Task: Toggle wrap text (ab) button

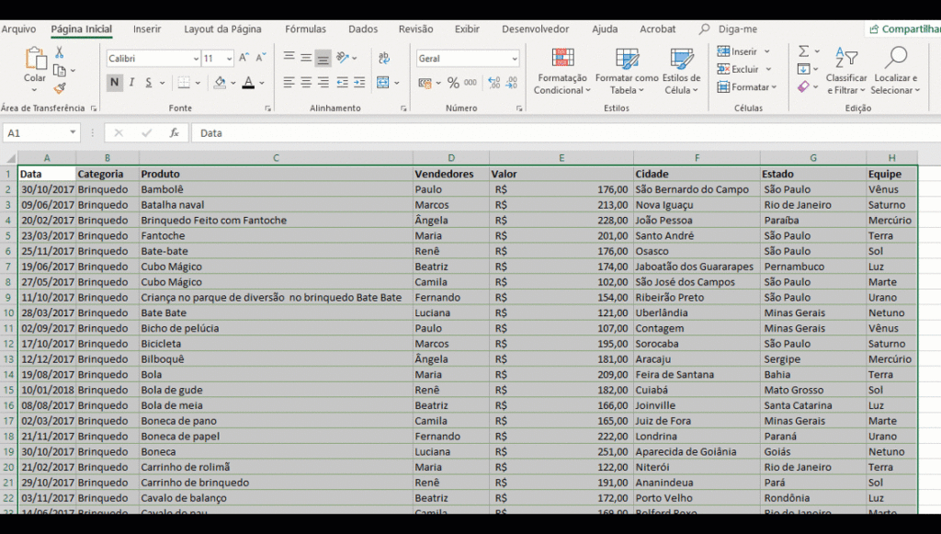Action: click(384, 58)
